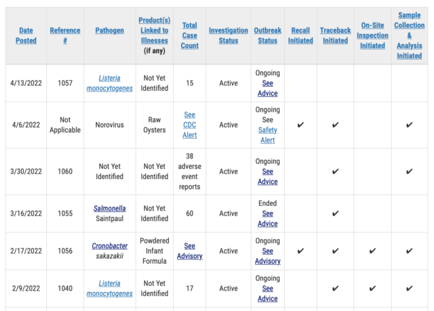The image size is (434, 311).
Task: Open See CDC Alert for Norovirus
Action: coord(190,125)
